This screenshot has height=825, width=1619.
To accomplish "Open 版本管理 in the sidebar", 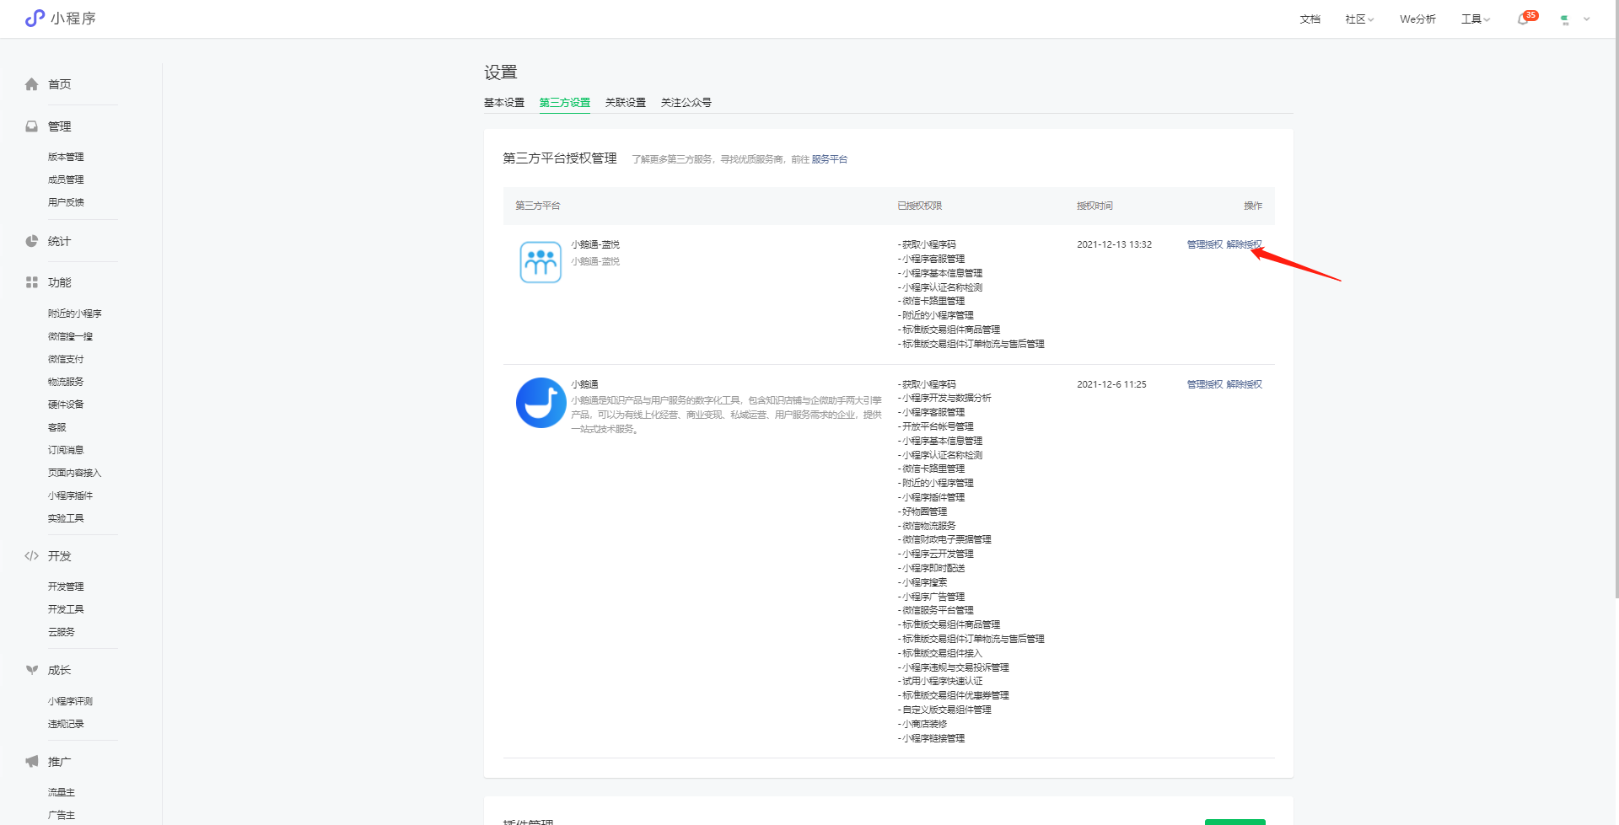I will click(x=66, y=157).
